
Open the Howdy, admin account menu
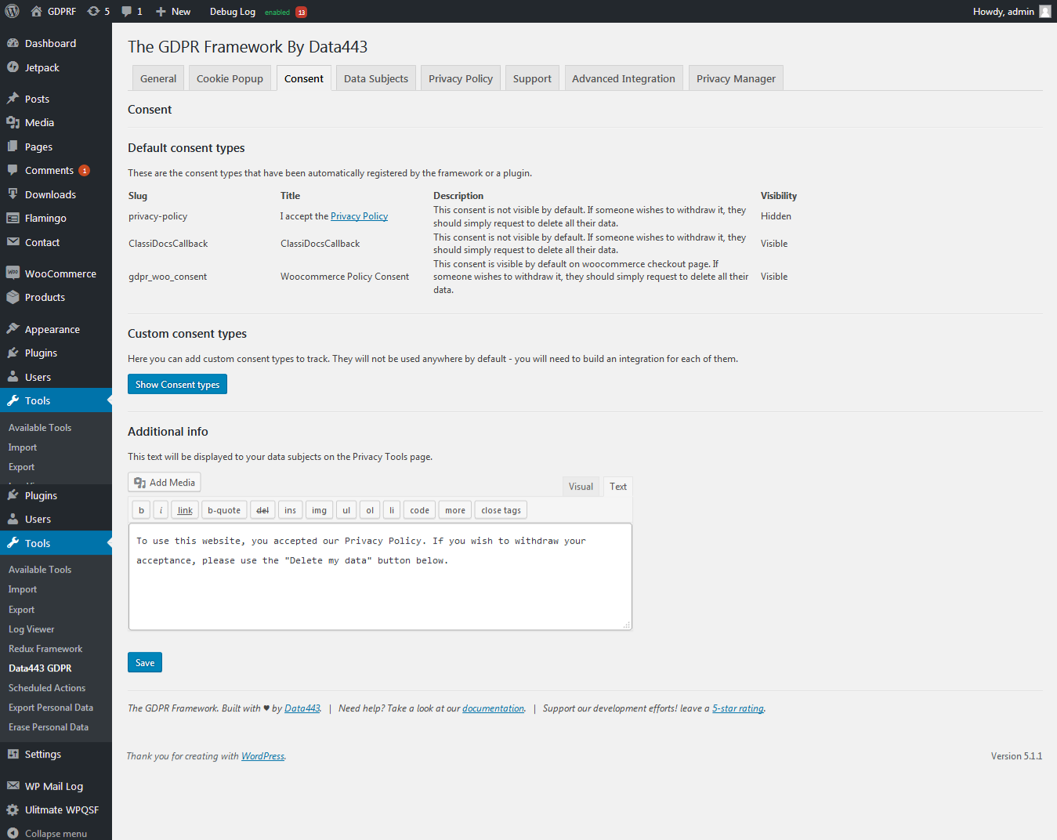tap(1005, 11)
